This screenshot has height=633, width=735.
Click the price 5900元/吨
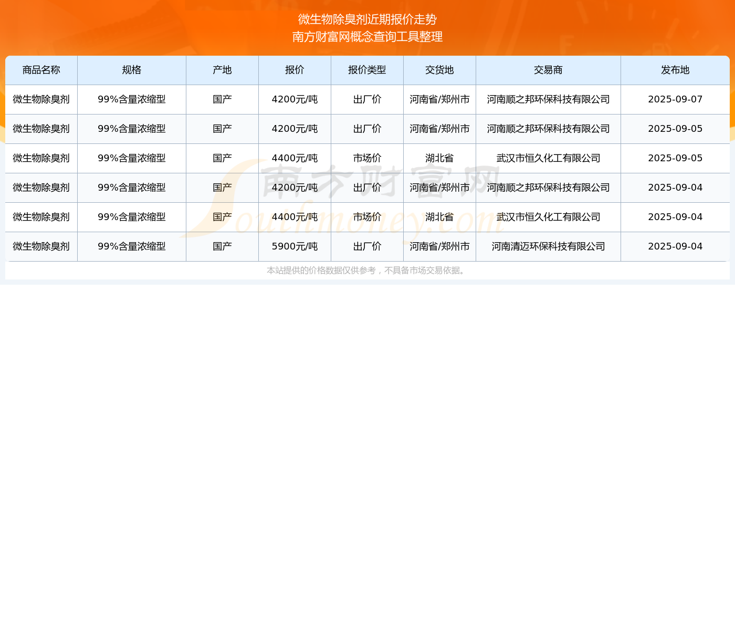tap(295, 246)
